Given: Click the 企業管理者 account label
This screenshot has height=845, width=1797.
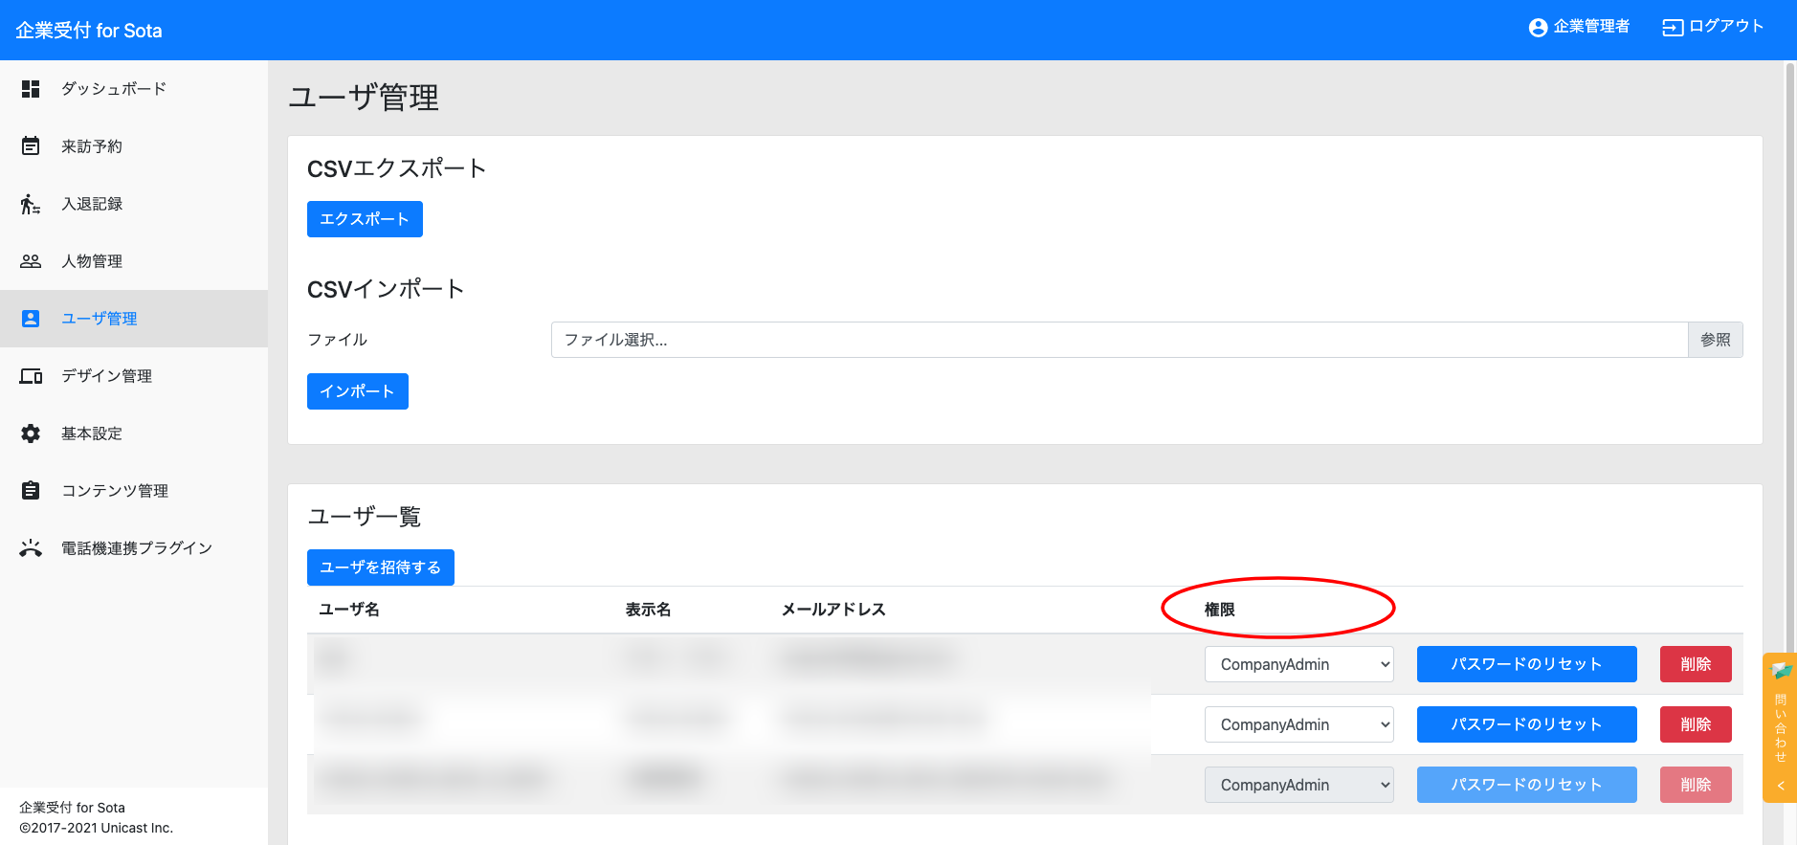Looking at the screenshot, I should point(1591,27).
